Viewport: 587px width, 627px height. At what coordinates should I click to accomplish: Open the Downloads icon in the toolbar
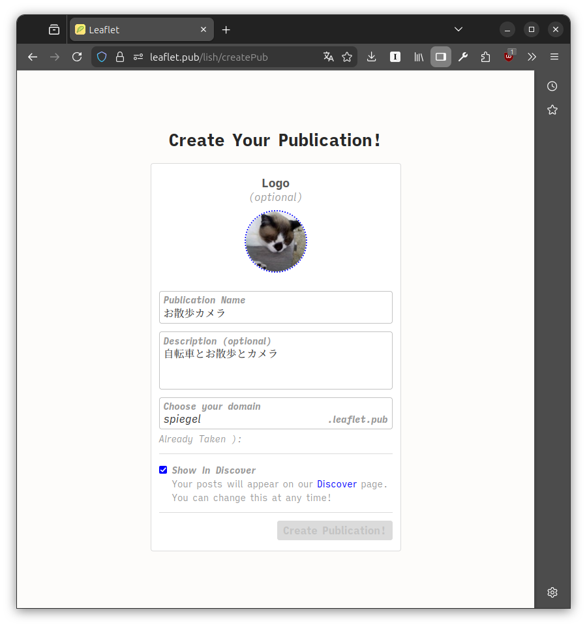pyautogui.click(x=371, y=57)
